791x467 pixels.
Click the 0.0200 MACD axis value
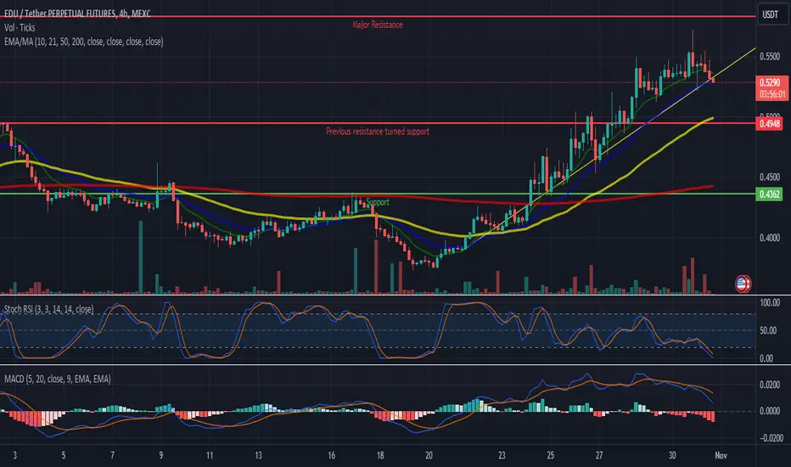[770, 385]
